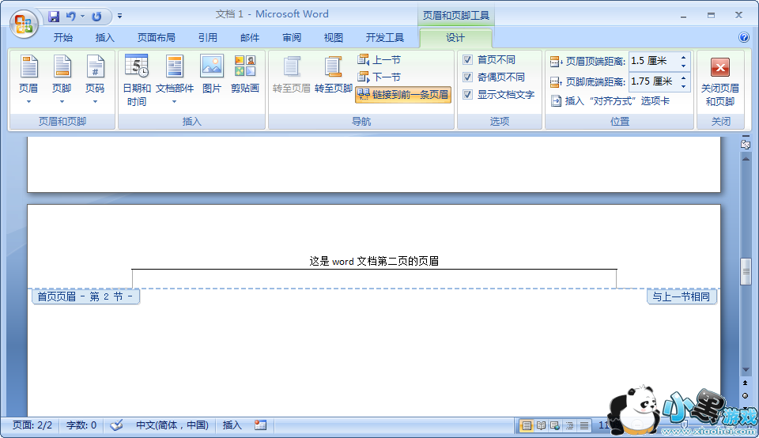Image resolution: width=759 pixels, height=438 pixels.
Task: Undo last action in quick access toolbar
Action: [70, 17]
